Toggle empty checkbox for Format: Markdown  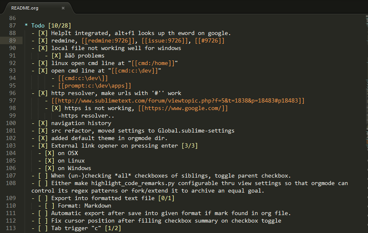50,206
